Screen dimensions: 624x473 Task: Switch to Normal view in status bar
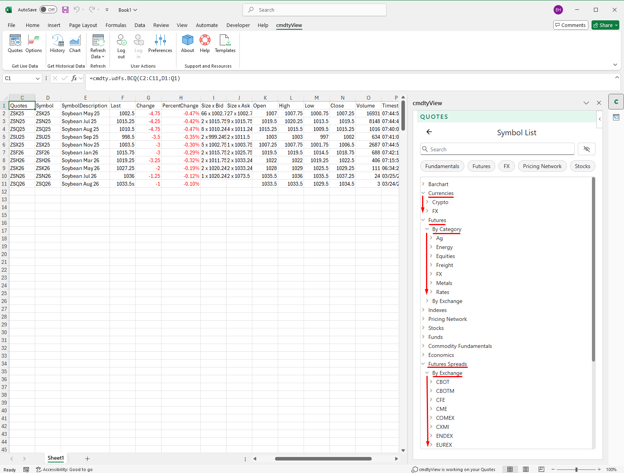click(x=510, y=469)
